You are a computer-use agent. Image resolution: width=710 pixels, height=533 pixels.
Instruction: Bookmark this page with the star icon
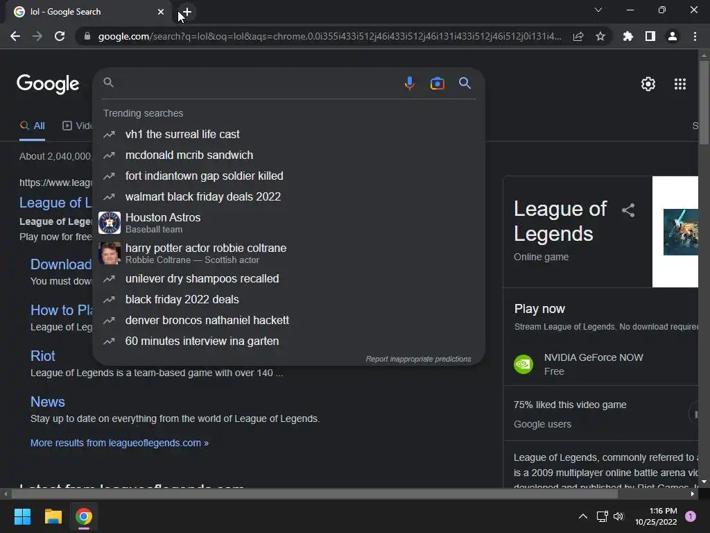coord(600,36)
